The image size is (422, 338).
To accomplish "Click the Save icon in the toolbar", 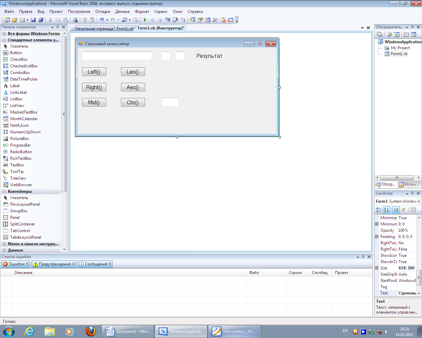I will point(33,20).
